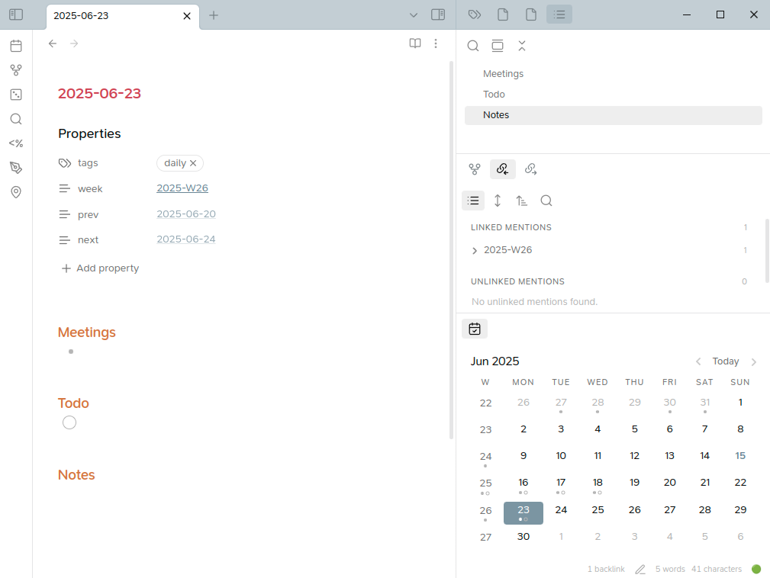Collapse all outline headings
This screenshot has height=578, width=770.
tap(522, 46)
